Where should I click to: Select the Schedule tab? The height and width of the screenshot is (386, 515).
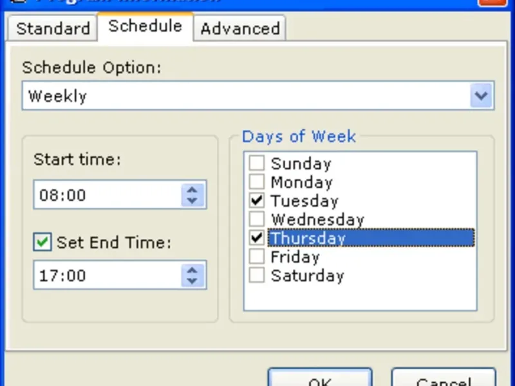click(145, 26)
